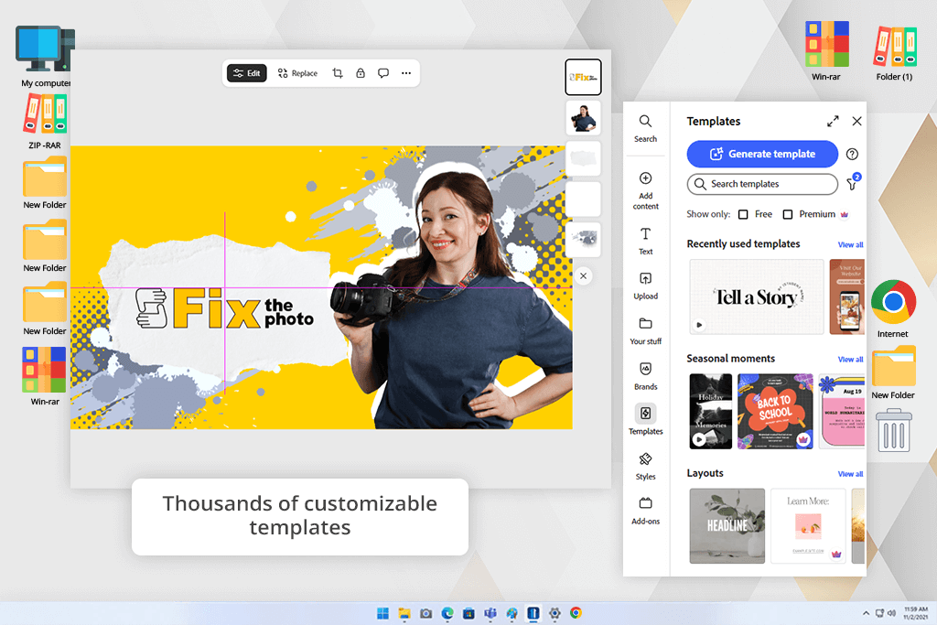Launch Microsoft Edge from the taskbar
Viewport: 937px width, 625px height.
447,613
